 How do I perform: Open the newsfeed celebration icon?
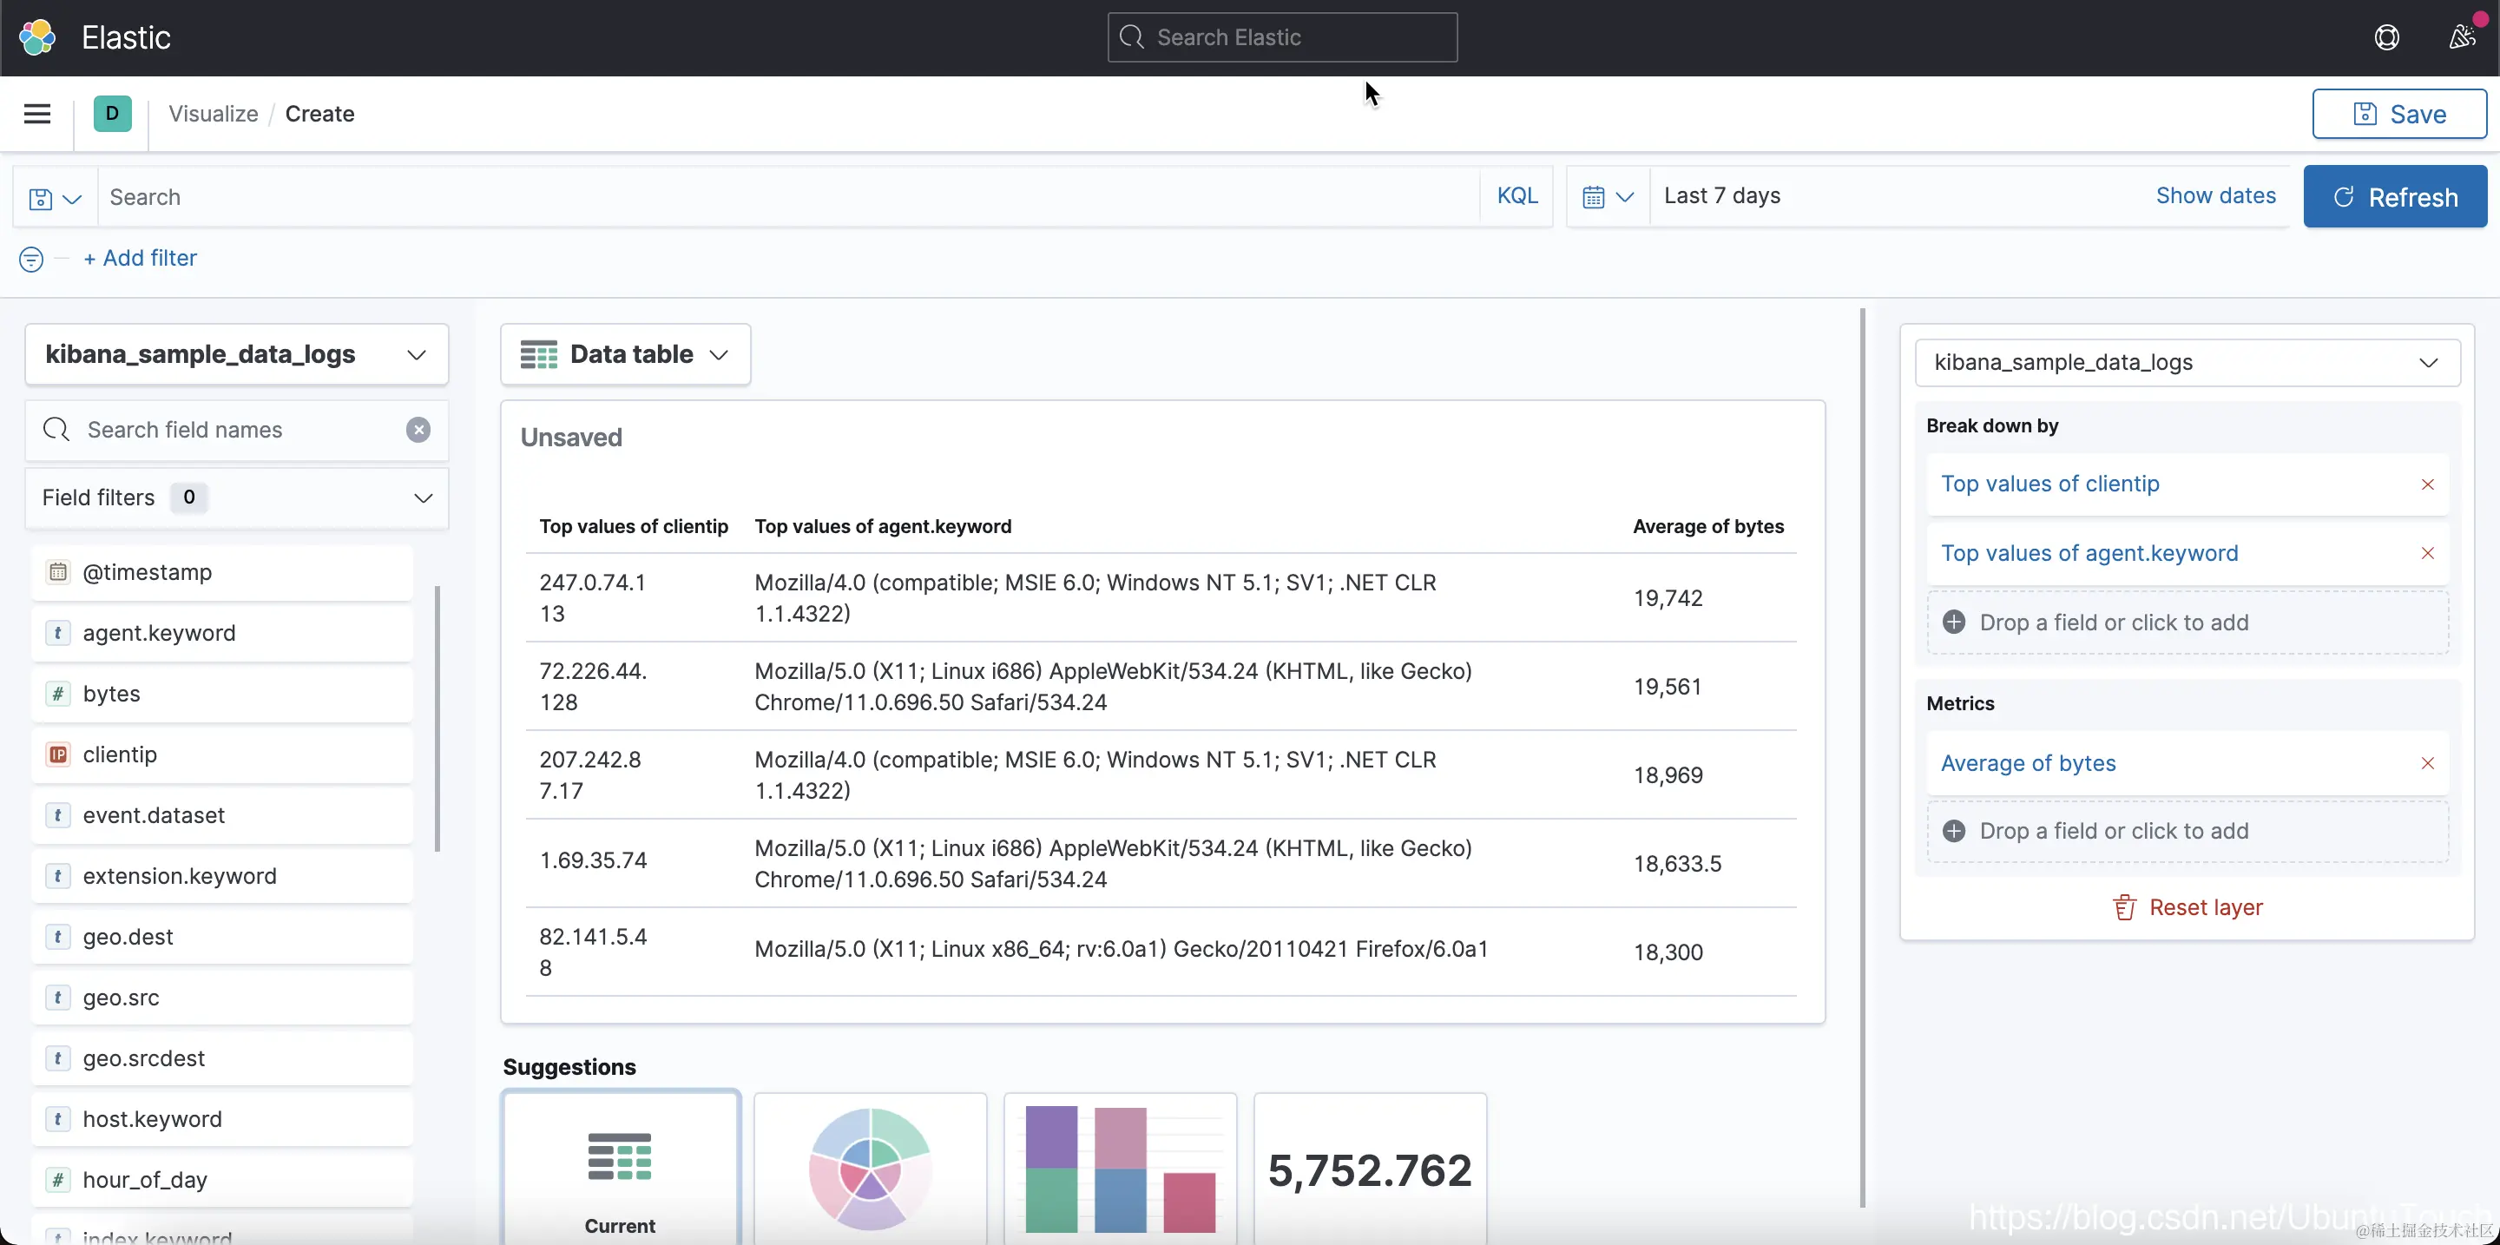point(2461,36)
